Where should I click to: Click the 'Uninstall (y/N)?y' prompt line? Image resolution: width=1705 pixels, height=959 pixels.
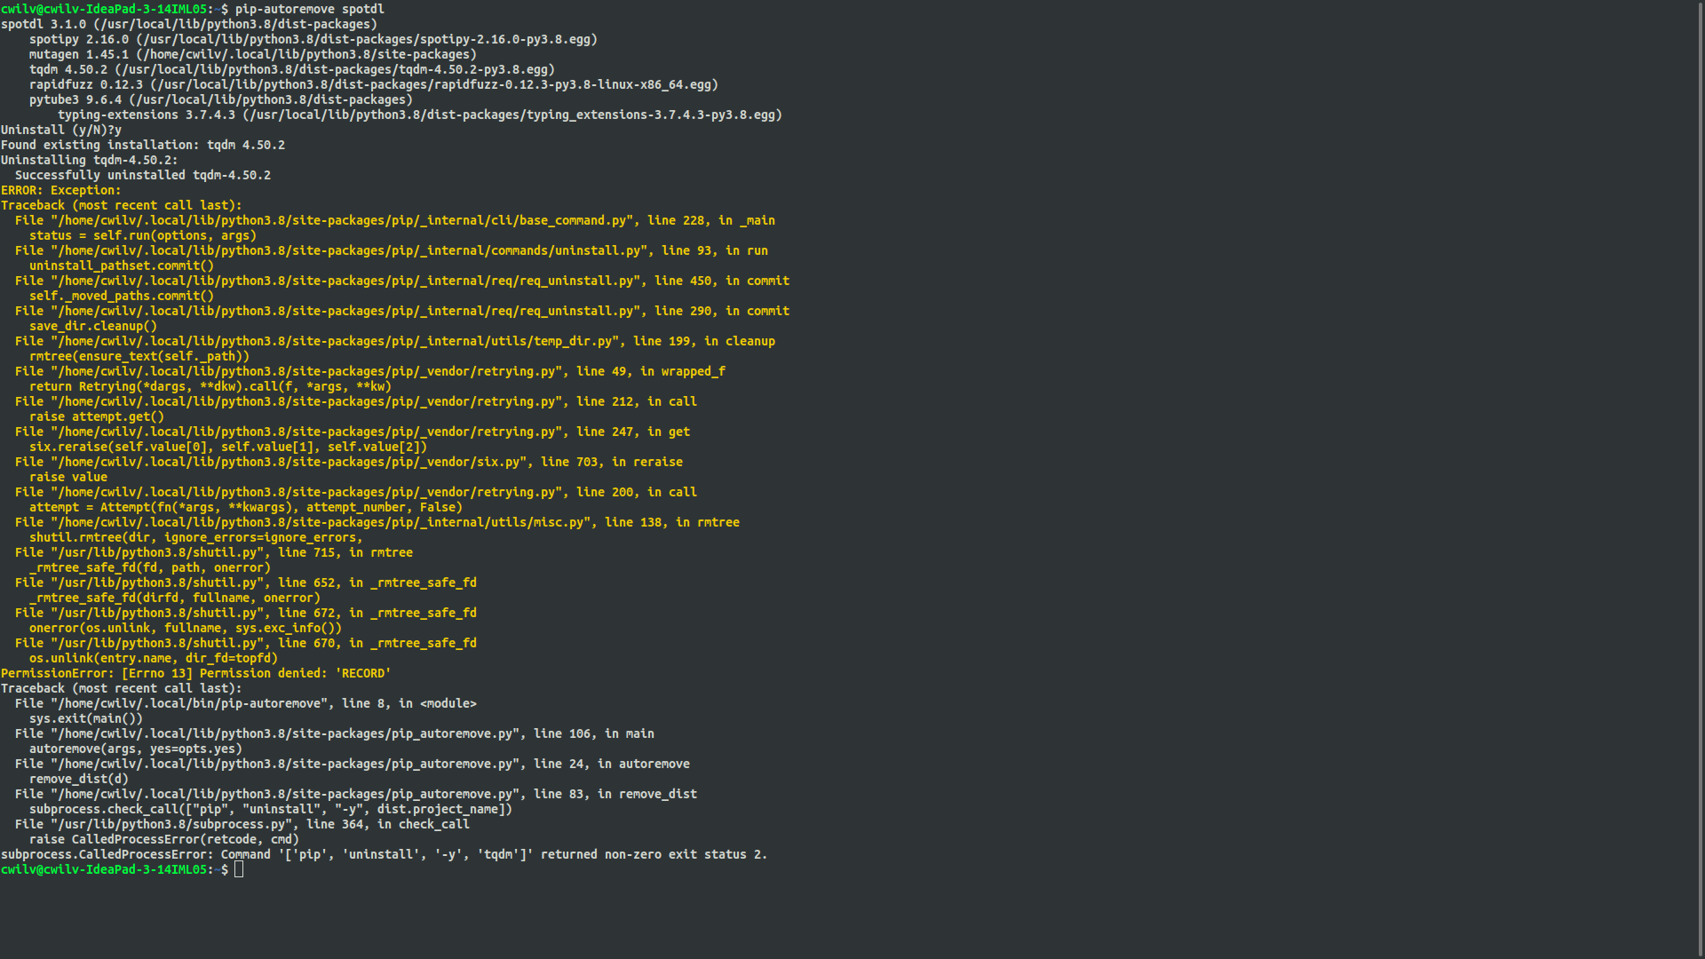click(x=60, y=130)
